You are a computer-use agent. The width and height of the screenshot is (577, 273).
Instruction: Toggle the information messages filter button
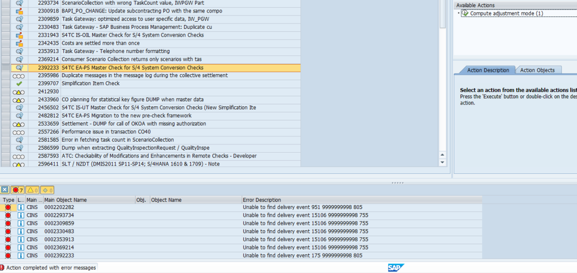pyautogui.click(x=47, y=190)
